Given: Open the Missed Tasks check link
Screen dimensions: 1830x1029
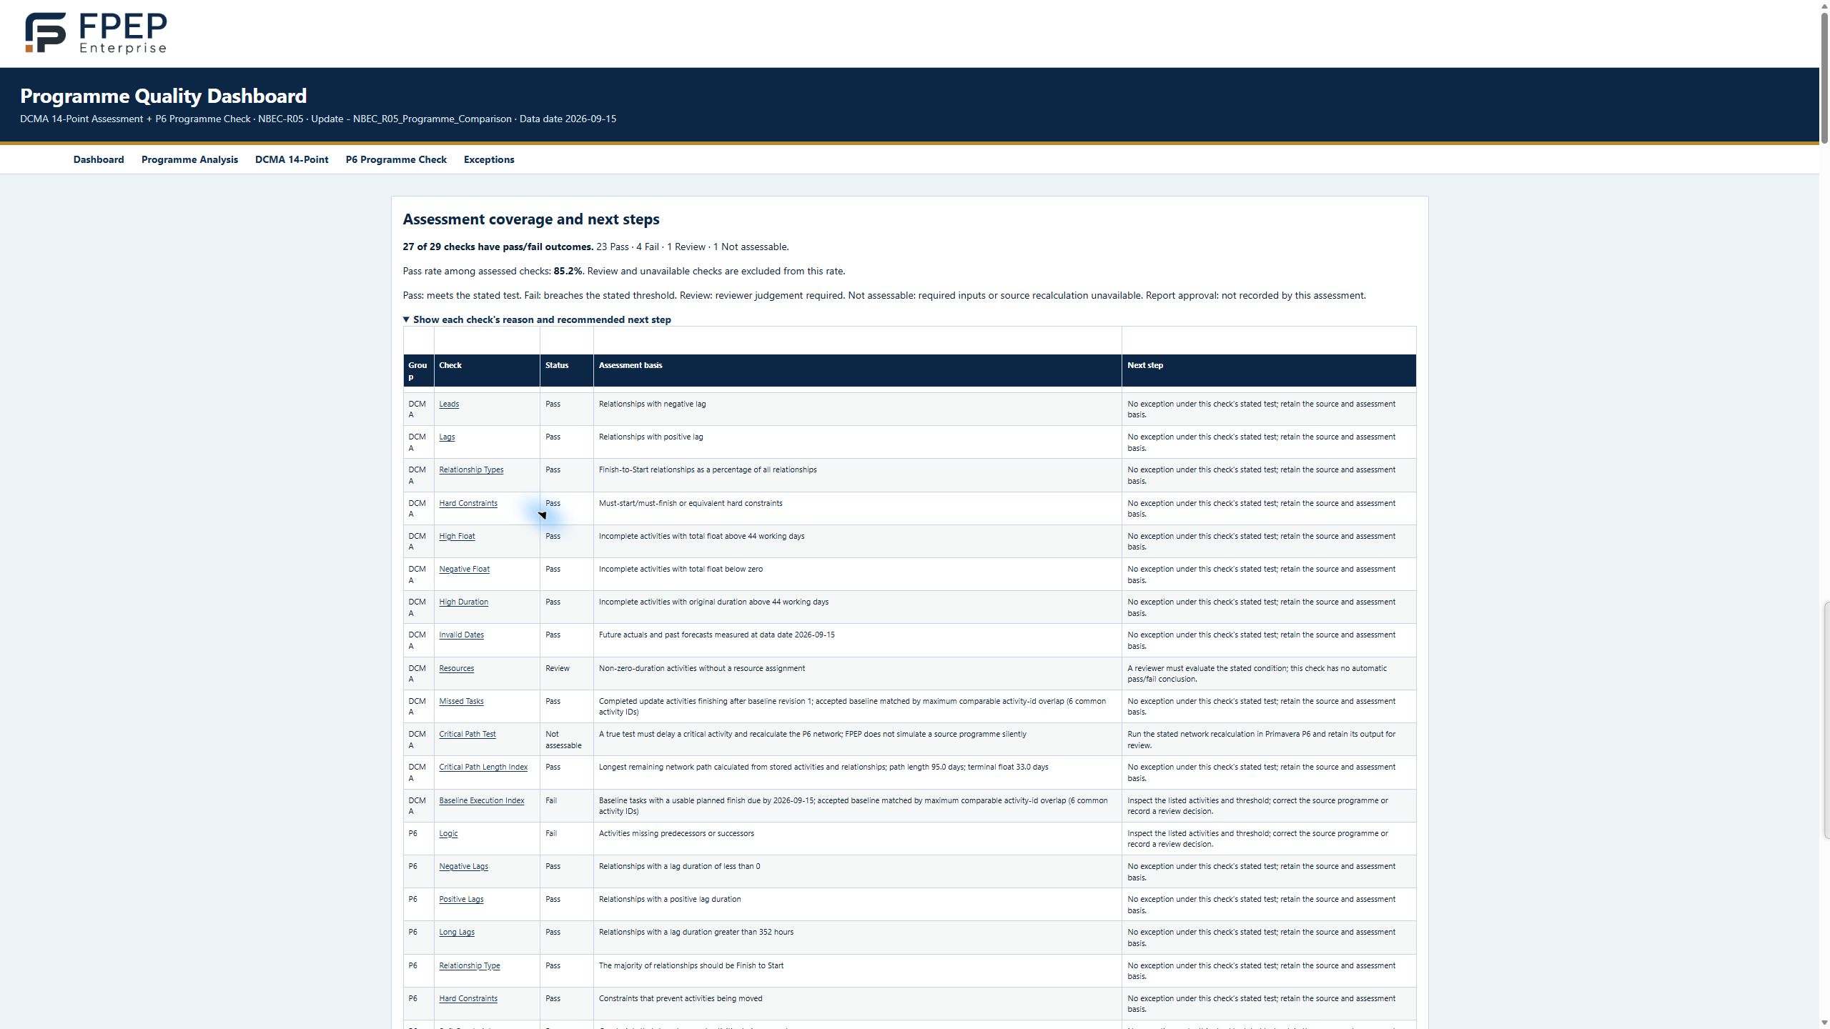Looking at the screenshot, I should (461, 701).
